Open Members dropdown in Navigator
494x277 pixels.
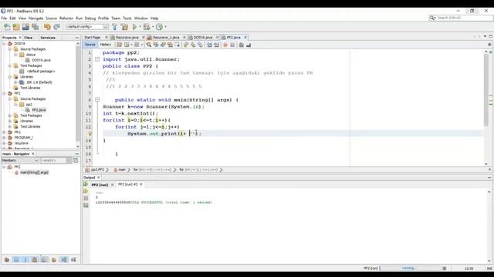pyautogui.click(x=20, y=161)
